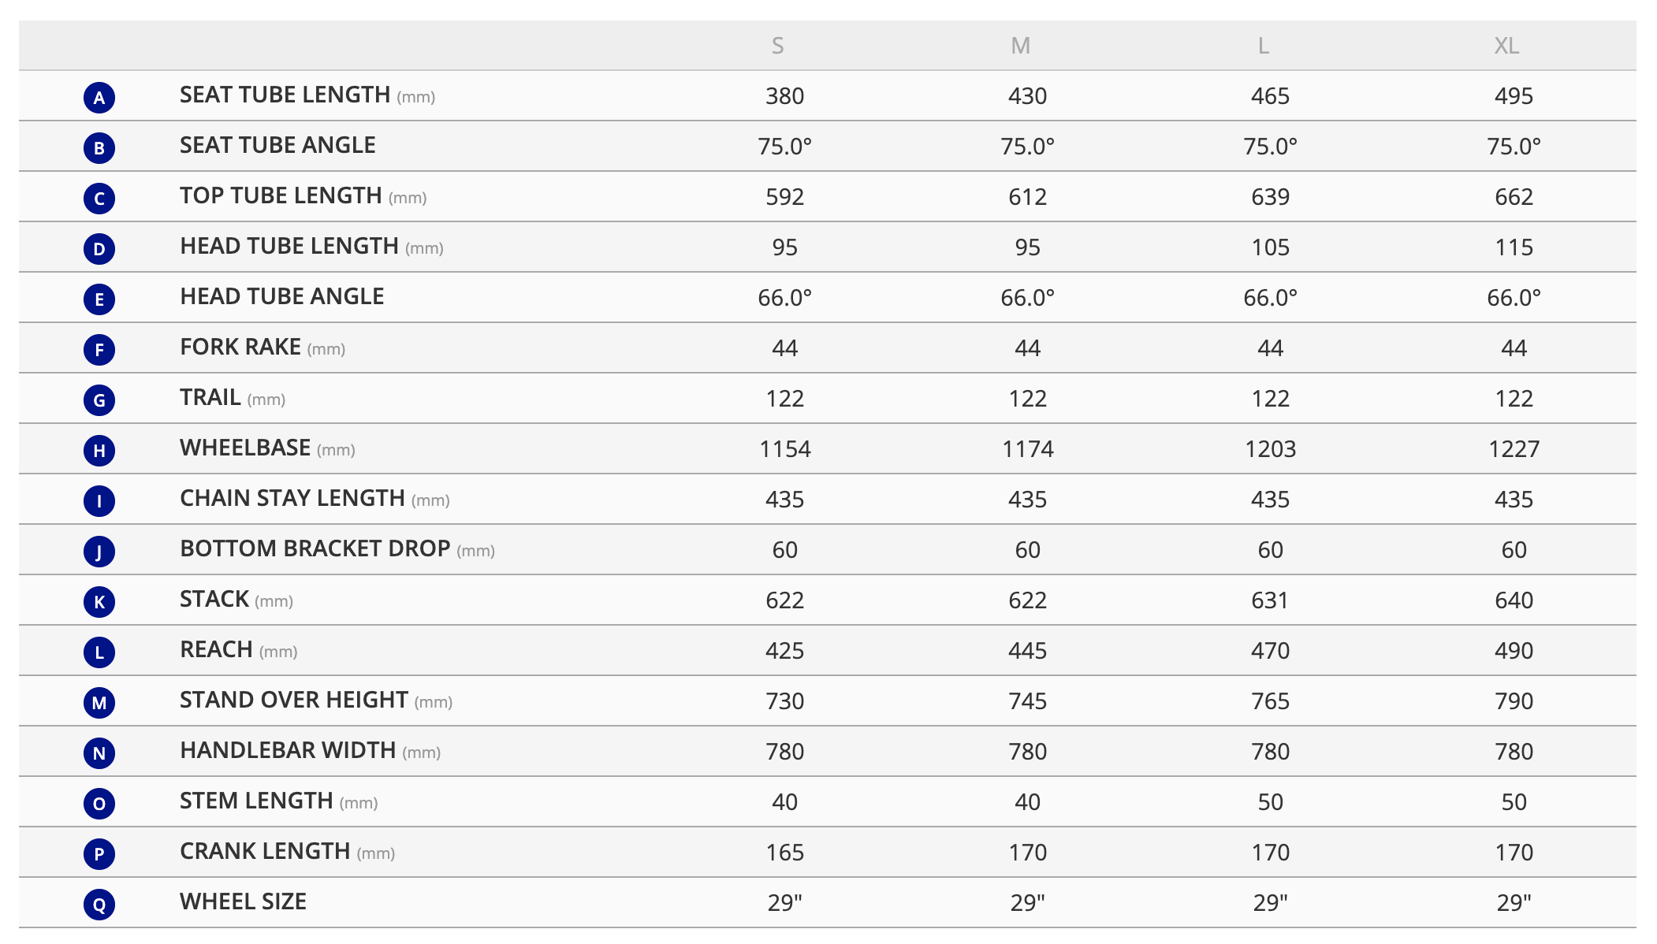The height and width of the screenshot is (944, 1657).
Task: Select the C badge beside Top Tube Length
Action: pos(99,199)
